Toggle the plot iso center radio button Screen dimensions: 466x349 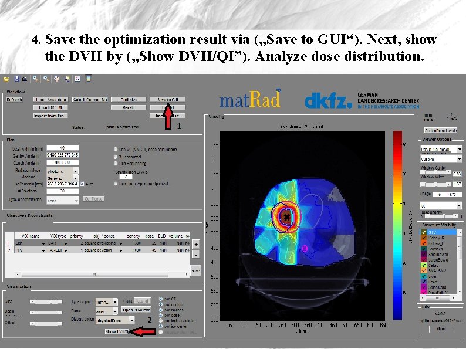[161, 326]
